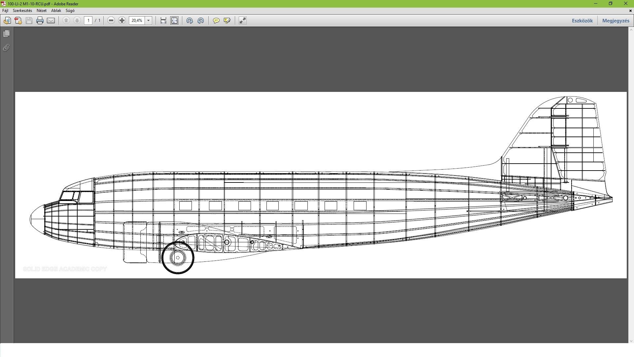
Task: Toggle fit one full page view
Action: point(174,20)
